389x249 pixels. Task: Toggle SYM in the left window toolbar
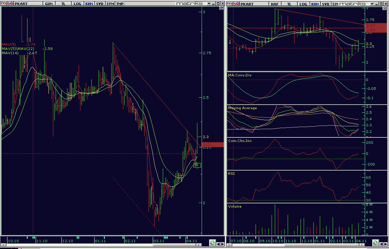(x=110, y=4)
